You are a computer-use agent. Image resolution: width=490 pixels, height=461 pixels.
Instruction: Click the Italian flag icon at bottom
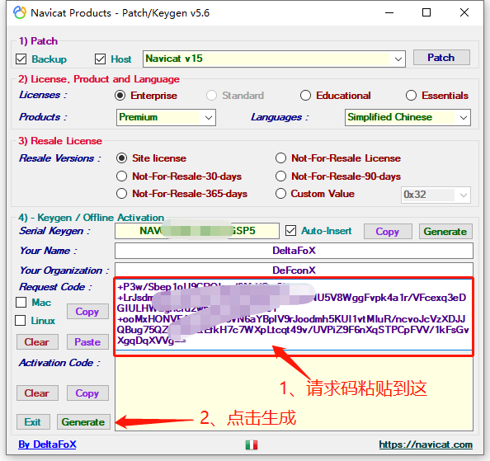(252, 445)
